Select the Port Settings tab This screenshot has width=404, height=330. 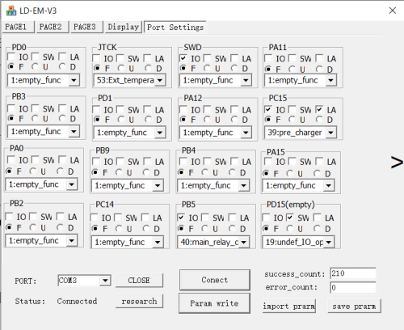(175, 27)
